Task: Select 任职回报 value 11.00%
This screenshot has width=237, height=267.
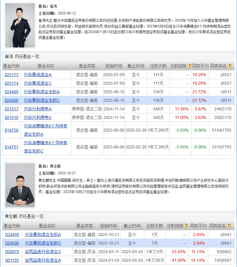Action: coord(182,117)
